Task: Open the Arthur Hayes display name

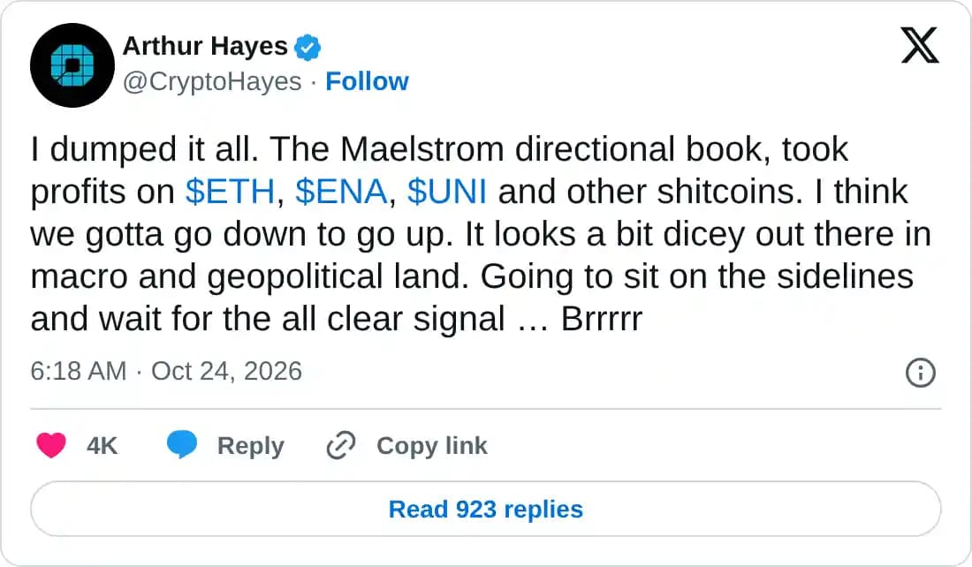Action: tap(205, 46)
